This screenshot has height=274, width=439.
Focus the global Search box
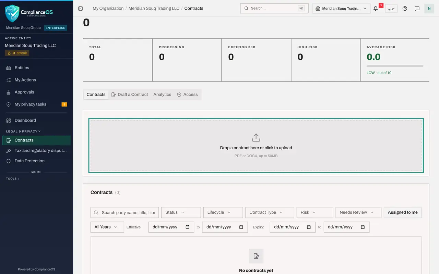point(274,9)
